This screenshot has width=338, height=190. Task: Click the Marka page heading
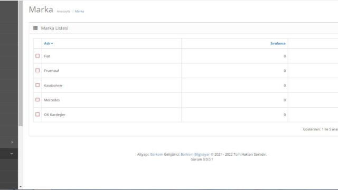[x=41, y=9]
